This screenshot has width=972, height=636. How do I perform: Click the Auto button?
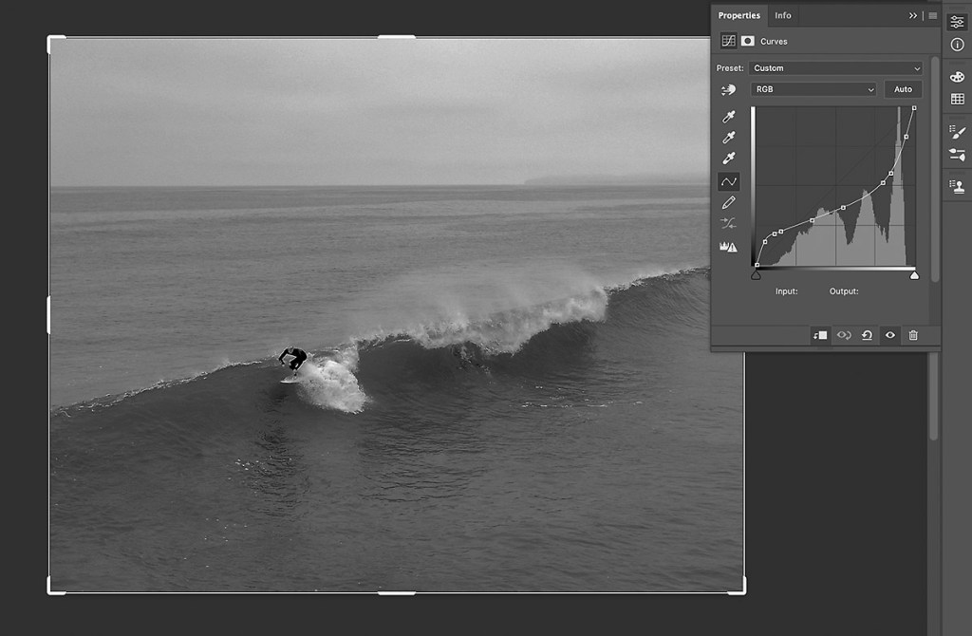[x=903, y=89]
